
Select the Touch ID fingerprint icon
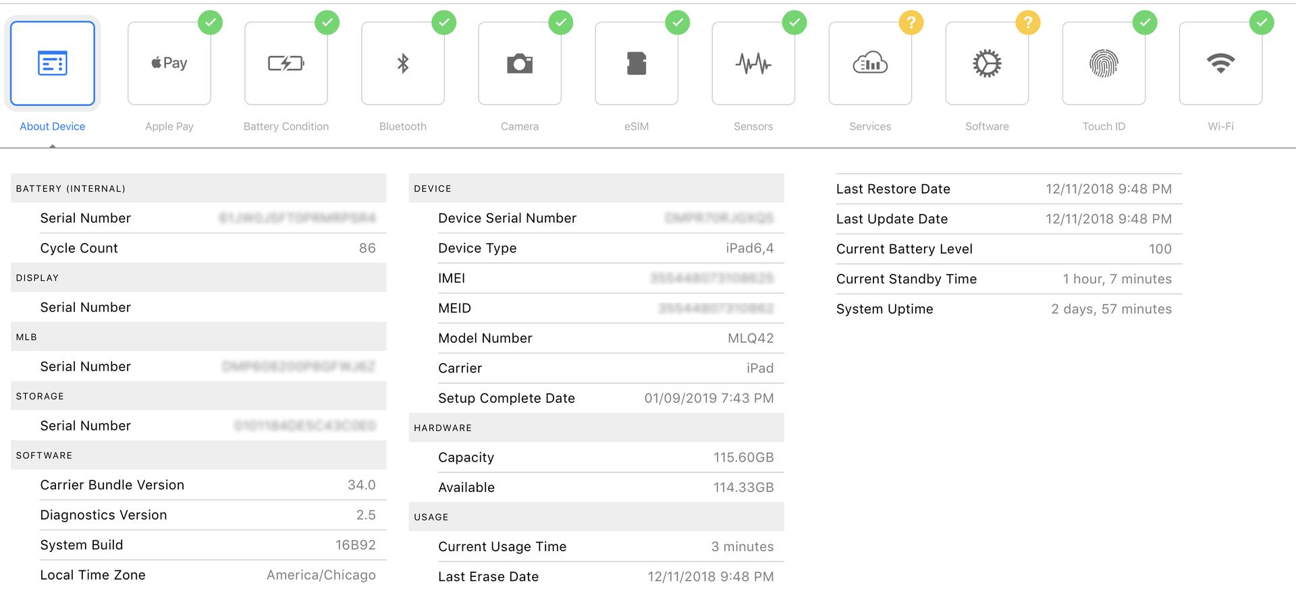(1104, 63)
